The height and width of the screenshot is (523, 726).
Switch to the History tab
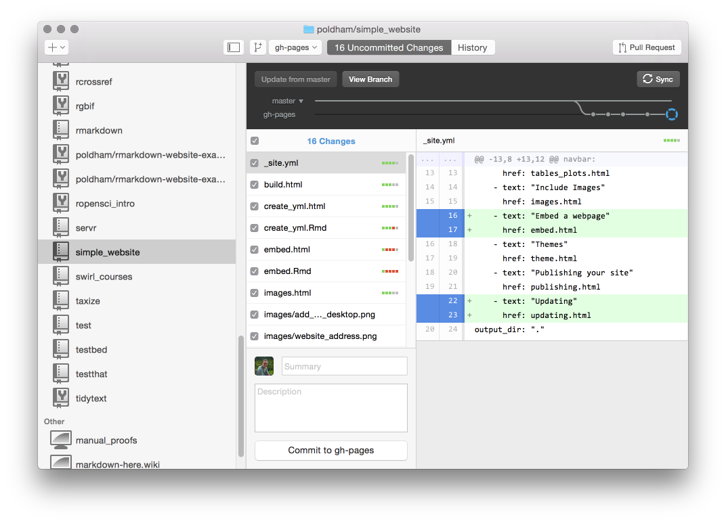[x=472, y=47]
